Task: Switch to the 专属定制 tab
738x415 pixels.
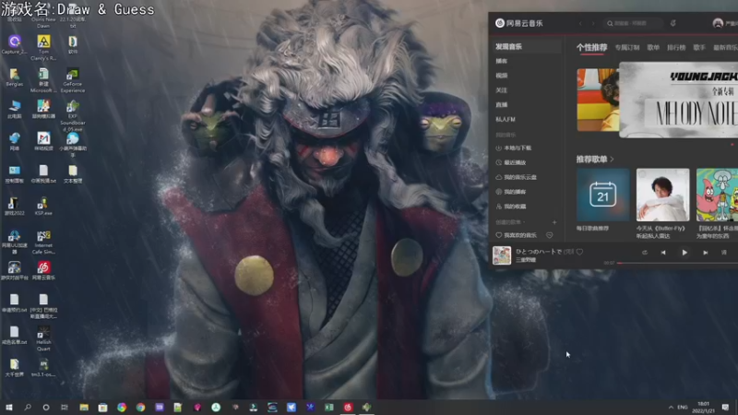Action: [x=627, y=47]
